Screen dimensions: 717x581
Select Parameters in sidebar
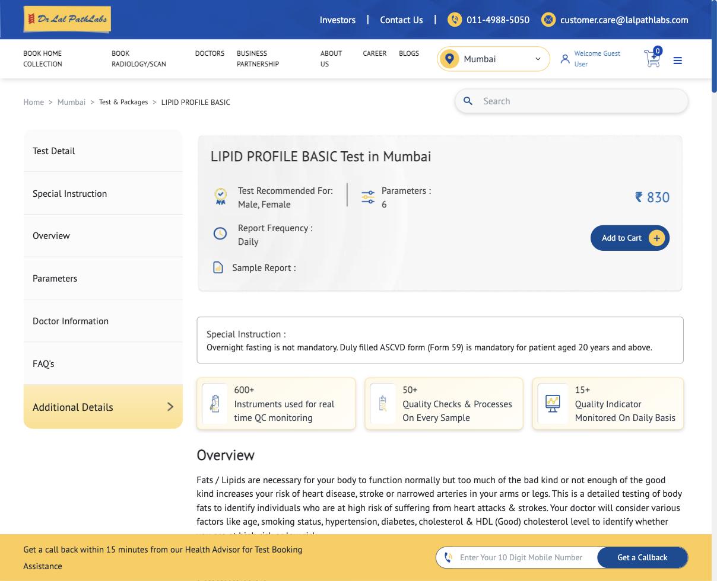coord(103,278)
